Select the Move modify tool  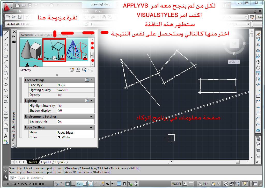258,62
